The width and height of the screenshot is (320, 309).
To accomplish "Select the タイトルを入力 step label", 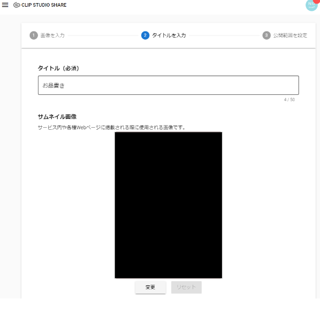I will click(169, 36).
